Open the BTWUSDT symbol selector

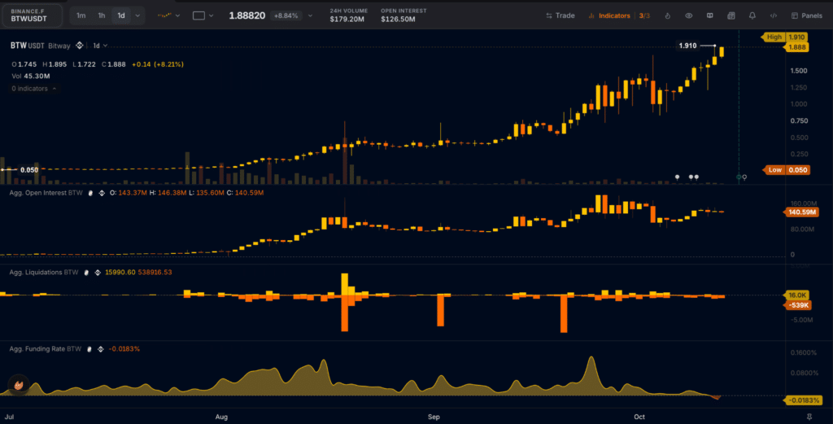32,15
